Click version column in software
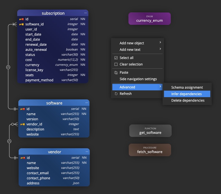 (x=54, y=119)
